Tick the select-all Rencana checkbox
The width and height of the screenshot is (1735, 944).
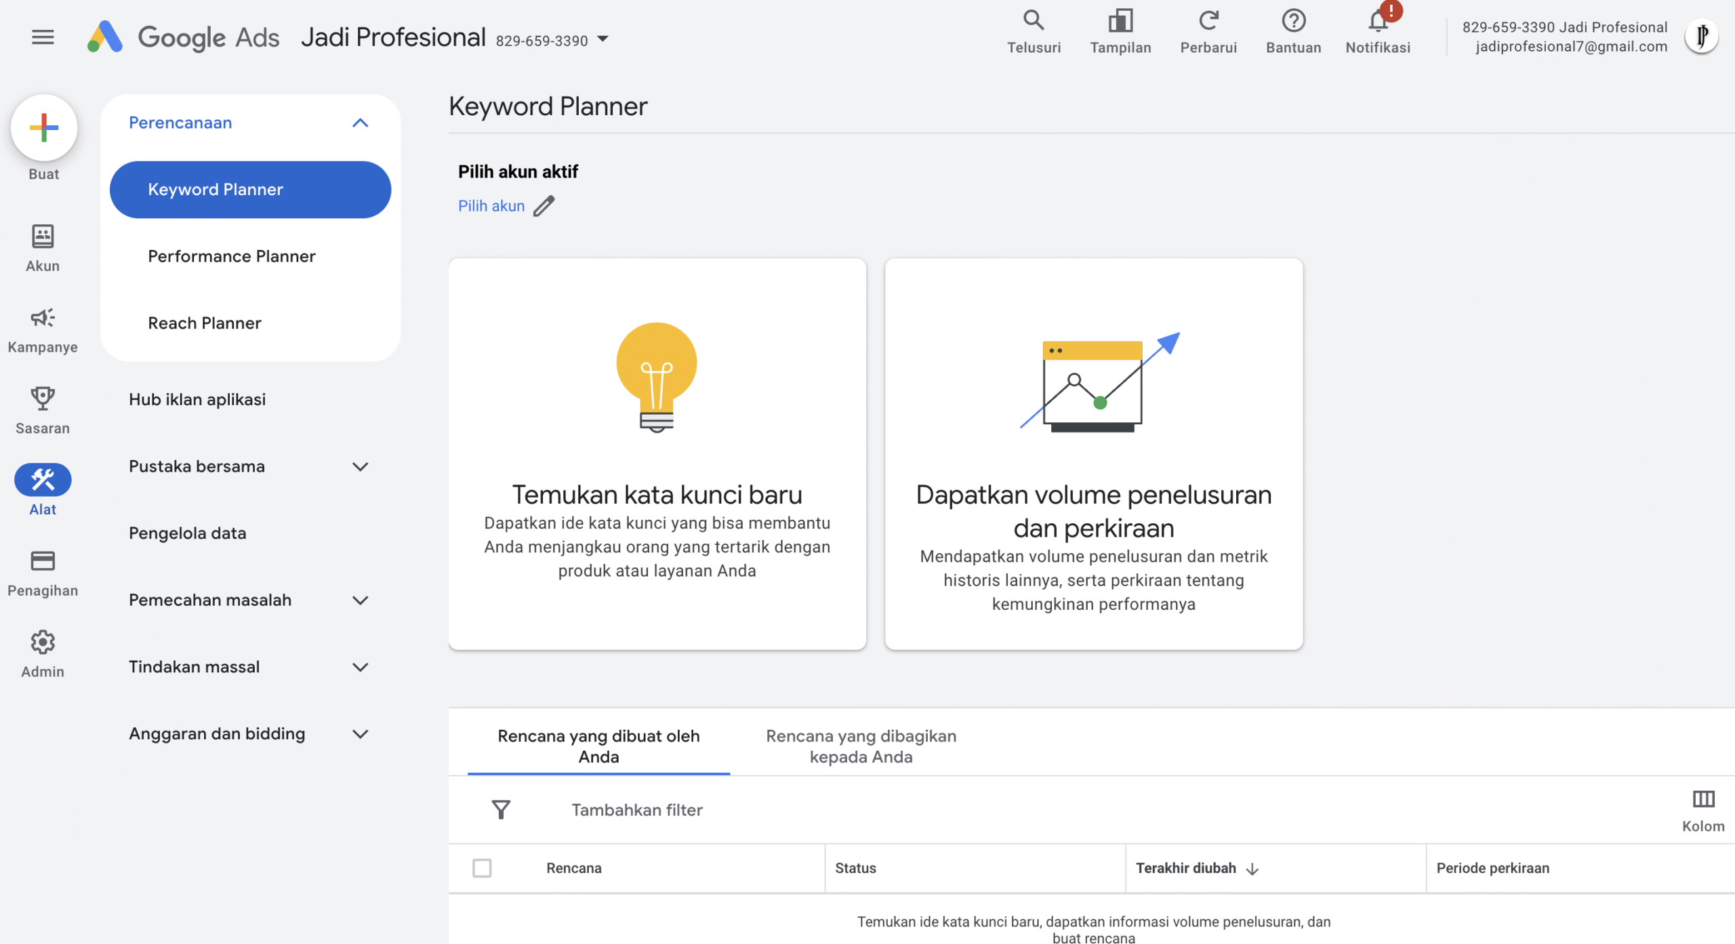482,868
